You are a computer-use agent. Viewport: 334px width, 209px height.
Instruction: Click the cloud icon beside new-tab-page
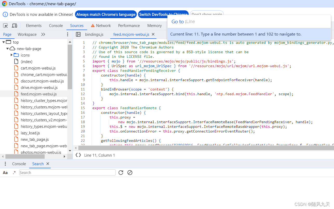12,48
